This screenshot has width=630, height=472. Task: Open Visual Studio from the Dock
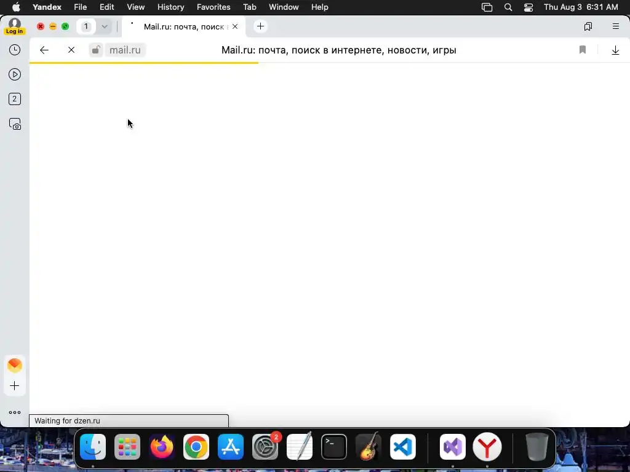coord(453,447)
